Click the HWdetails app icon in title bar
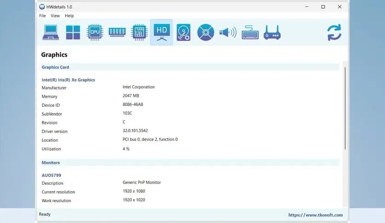This screenshot has width=385, height=223. point(42,7)
